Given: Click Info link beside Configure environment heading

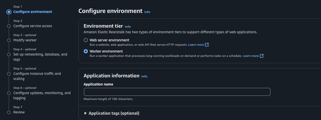Looking at the screenshot, I should (x=147, y=12).
